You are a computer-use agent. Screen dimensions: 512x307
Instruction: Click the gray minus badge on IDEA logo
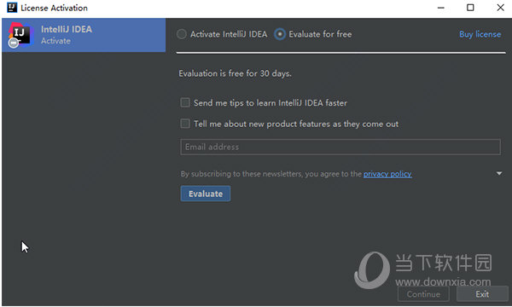click(14, 43)
